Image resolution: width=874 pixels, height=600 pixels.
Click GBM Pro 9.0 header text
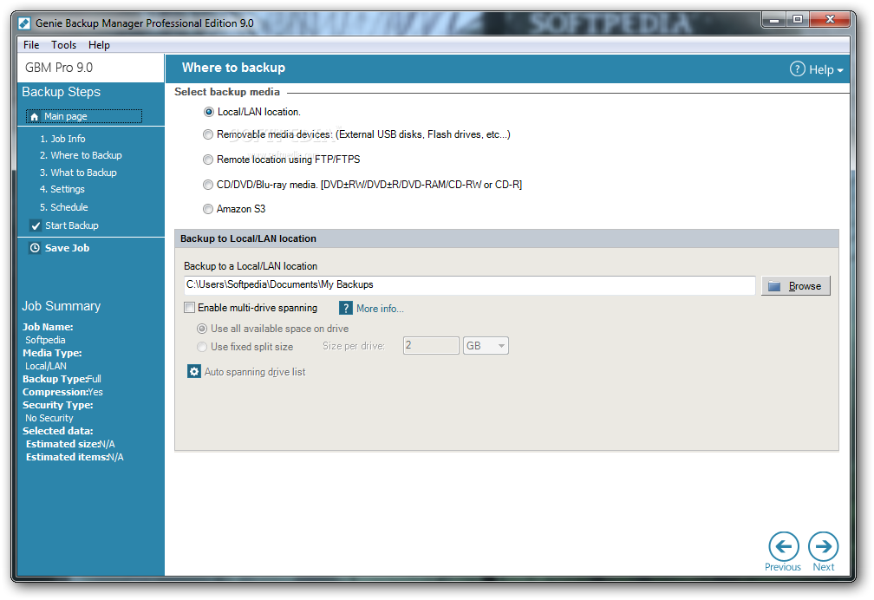coord(59,68)
